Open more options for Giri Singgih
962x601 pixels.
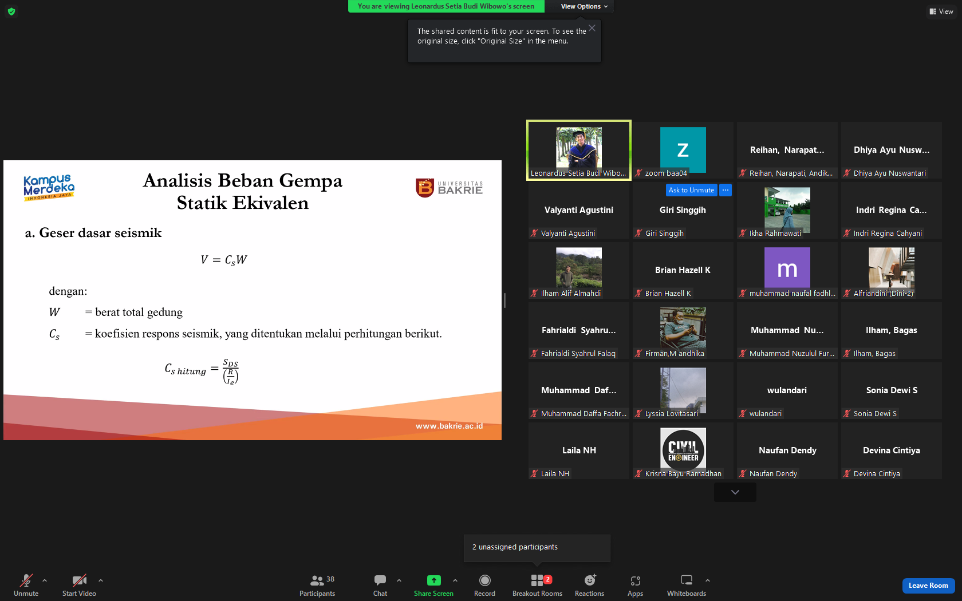point(726,190)
